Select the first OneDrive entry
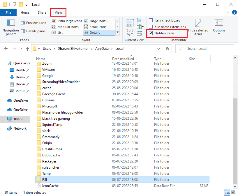Screen dimensions: 238x196 click(17, 100)
